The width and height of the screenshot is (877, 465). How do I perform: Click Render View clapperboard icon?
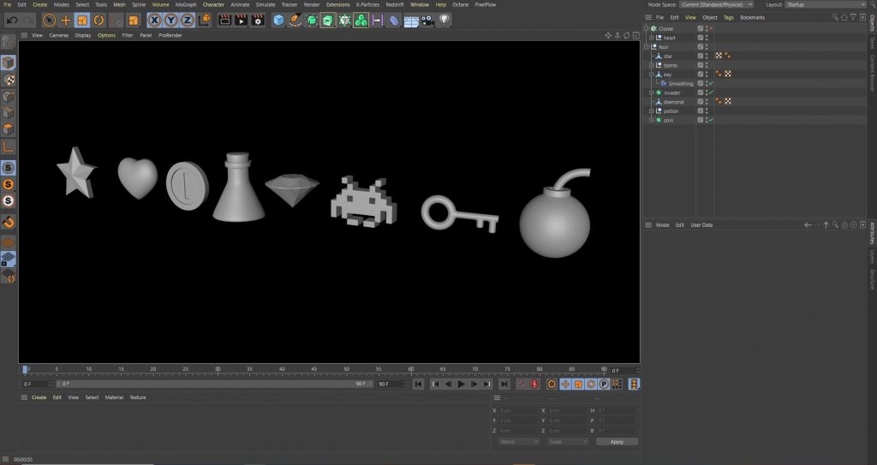pyautogui.click(x=225, y=21)
